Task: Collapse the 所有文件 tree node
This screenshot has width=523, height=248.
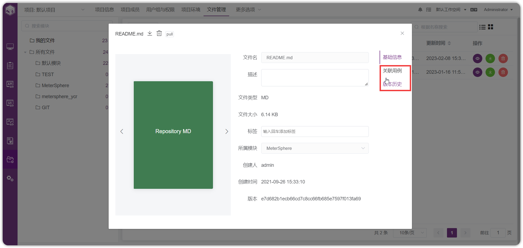Action: point(25,52)
